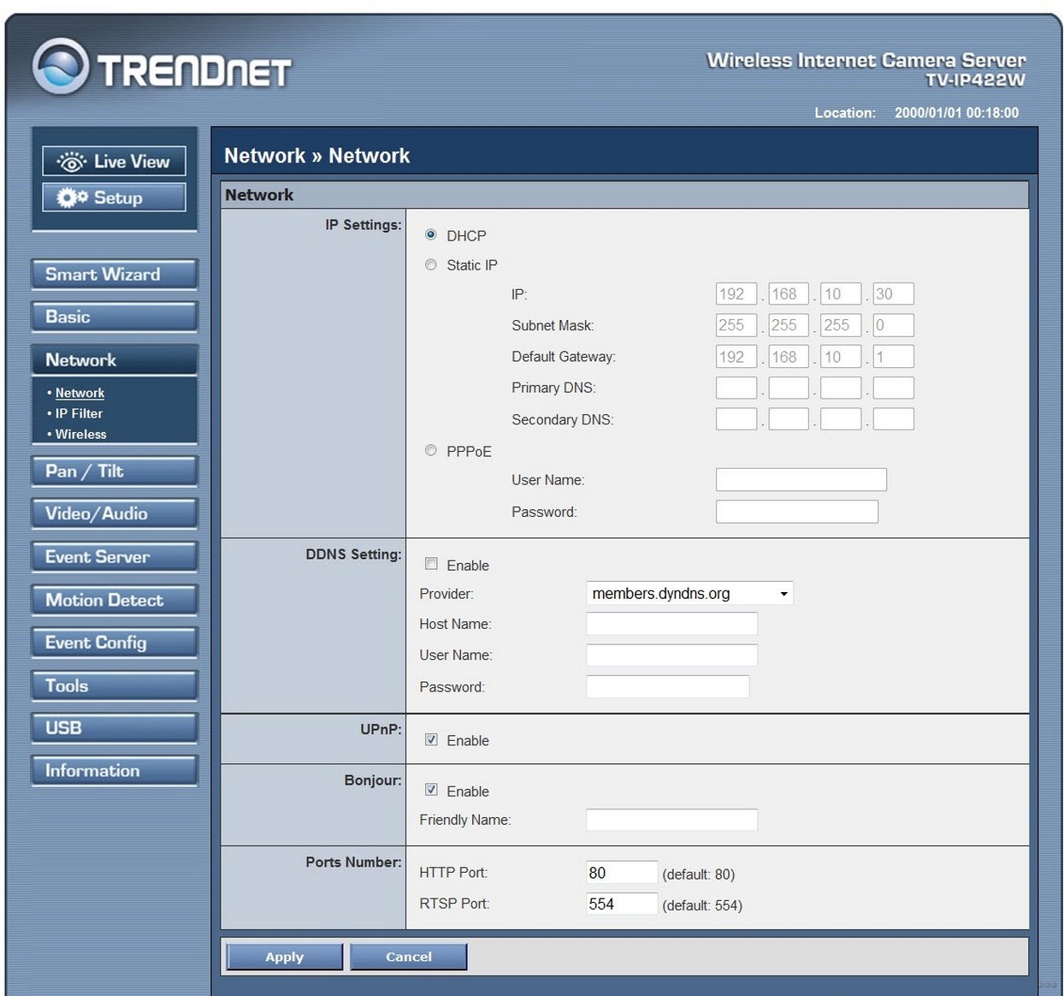Click the Cancel button

(x=409, y=957)
